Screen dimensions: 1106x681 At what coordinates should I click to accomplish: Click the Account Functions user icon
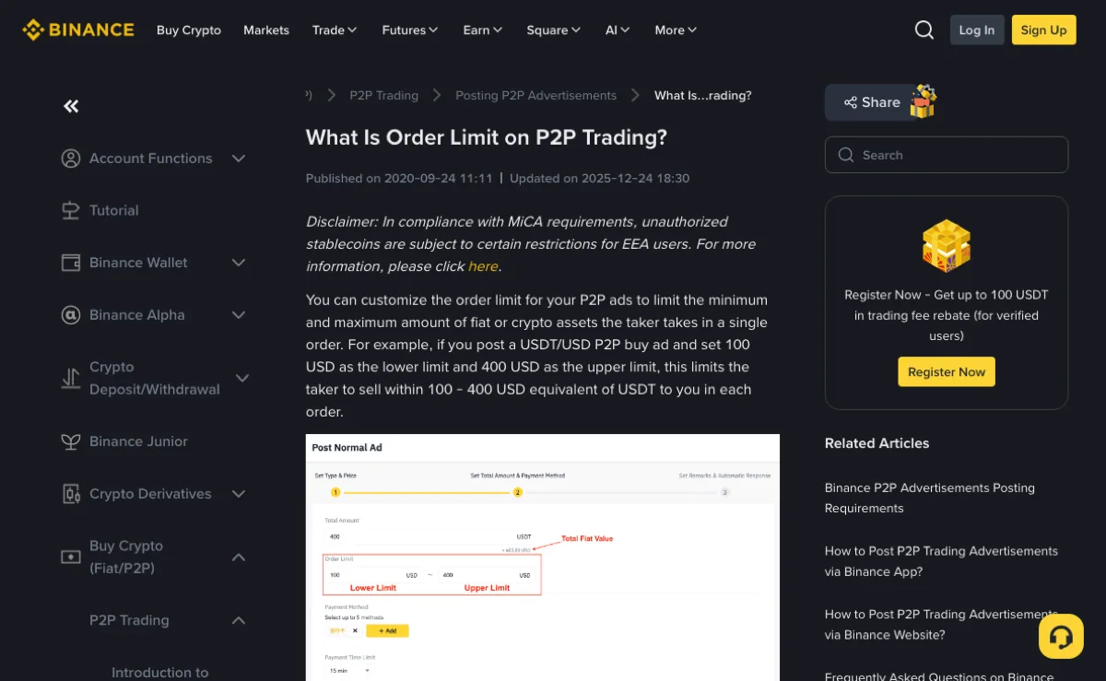(x=71, y=159)
